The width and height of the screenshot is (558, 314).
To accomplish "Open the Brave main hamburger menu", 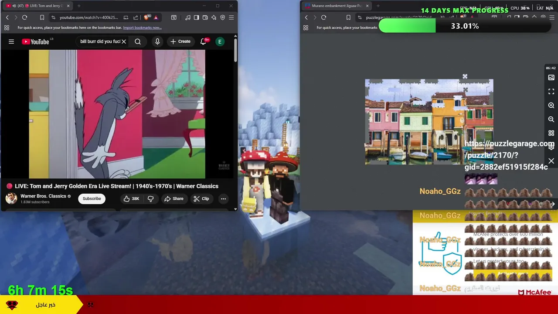I will [231, 17].
